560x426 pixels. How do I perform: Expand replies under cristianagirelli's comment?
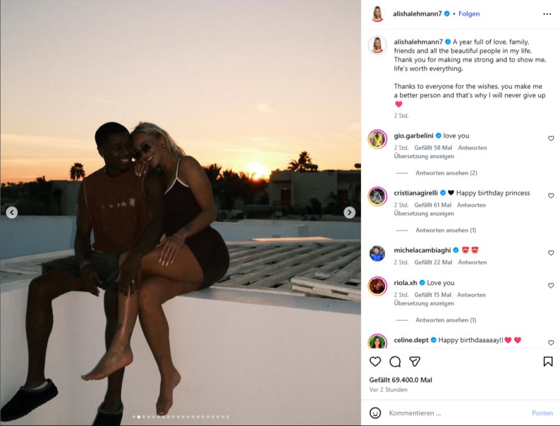point(446,230)
